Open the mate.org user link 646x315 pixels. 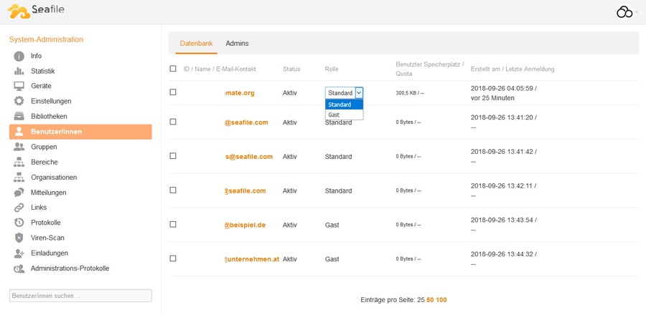tap(239, 93)
